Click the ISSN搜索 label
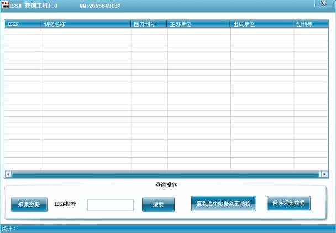The width and height of the screenshot is (336, 233). coord(65,204)
